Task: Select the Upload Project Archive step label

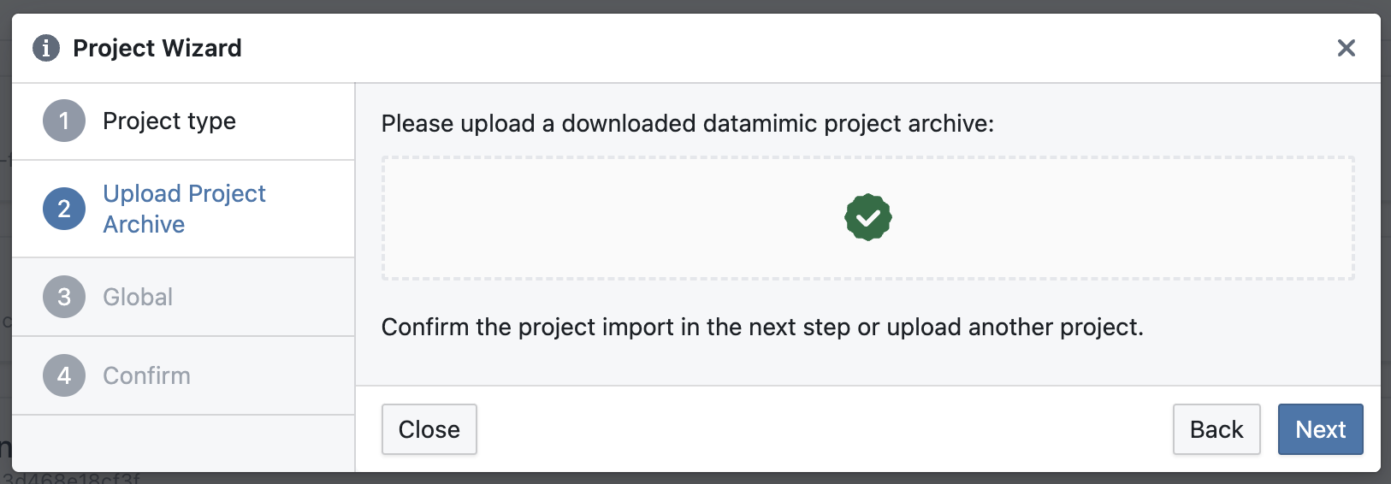Action: (184, 209)
